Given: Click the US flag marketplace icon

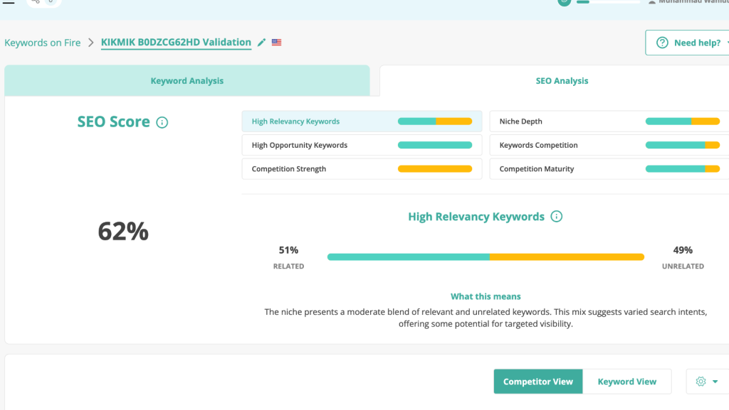Looking at the screenshot, I should (277, 42).
